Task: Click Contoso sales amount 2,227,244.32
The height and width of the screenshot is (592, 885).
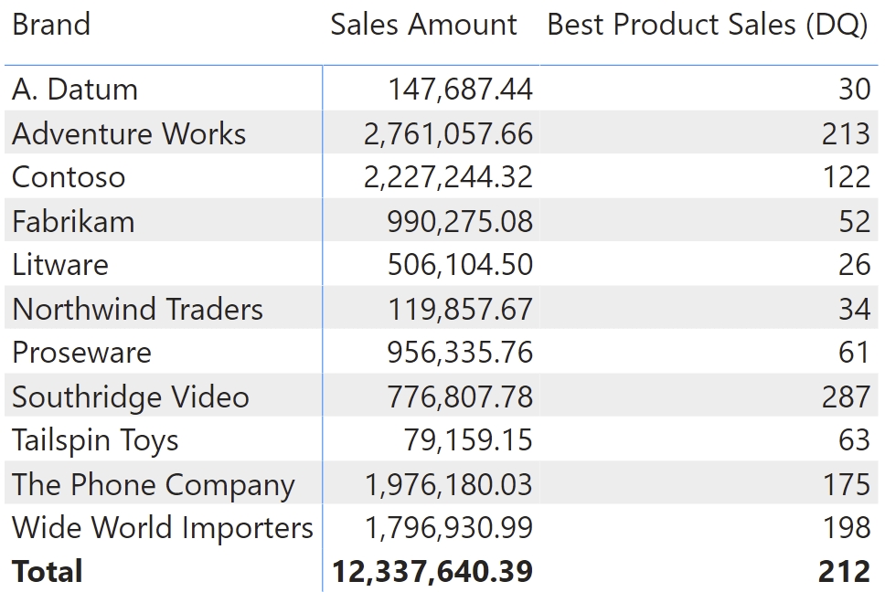Action: [x=448, y=177]
